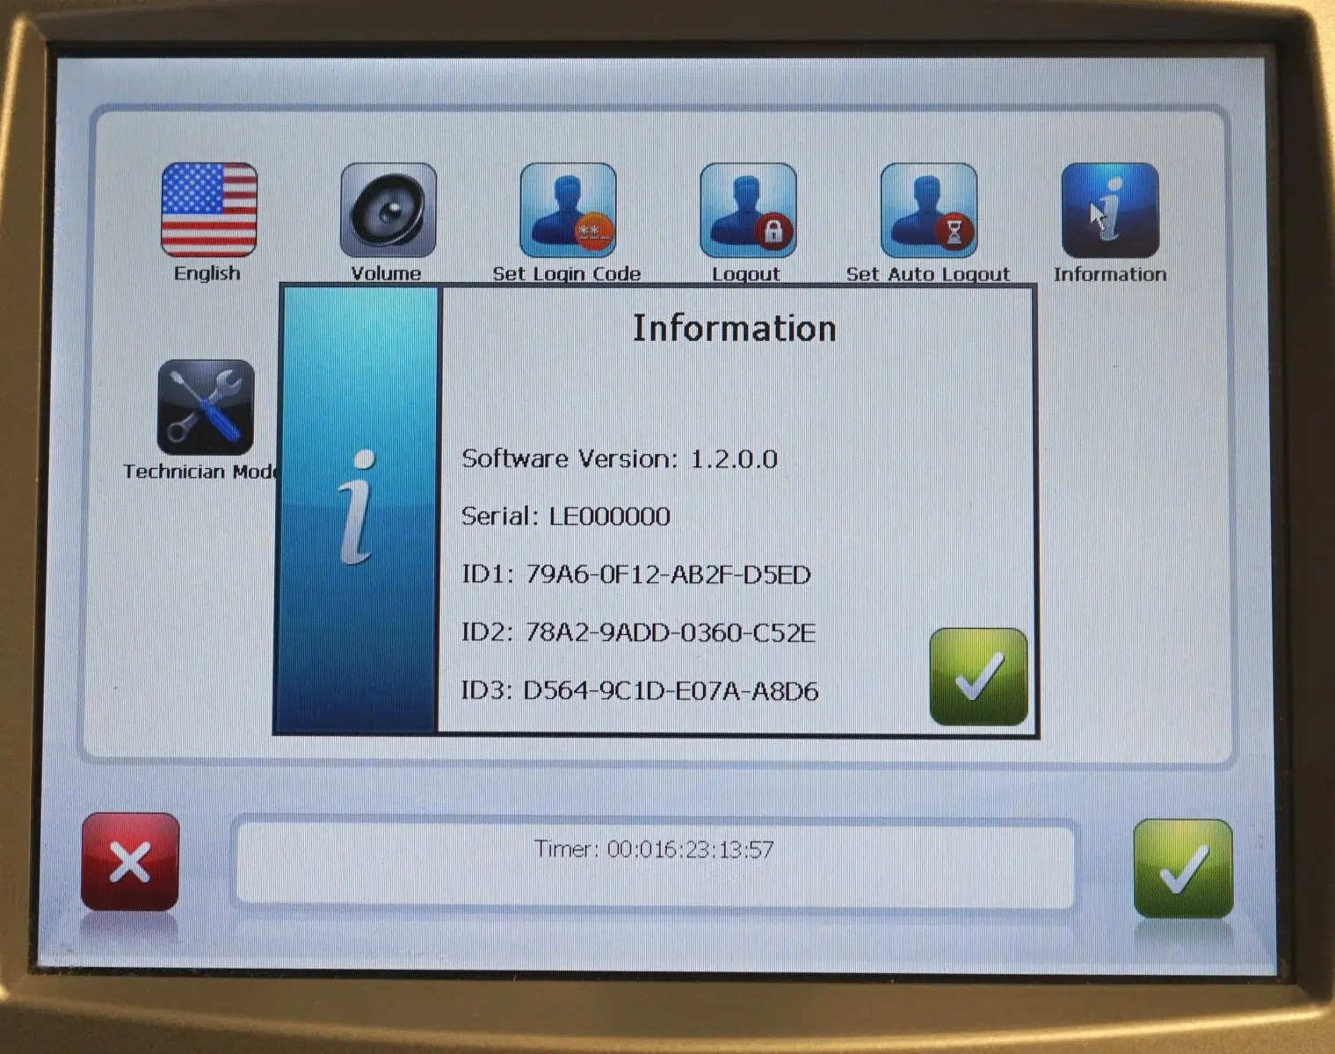Click the Information dialog title heading
Image resolution: width=1335 pixels, height=1054 pixels.
click(x=734, y=328)
